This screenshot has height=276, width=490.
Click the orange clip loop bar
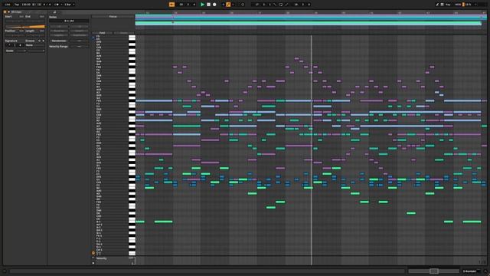[x=25, y=27]
